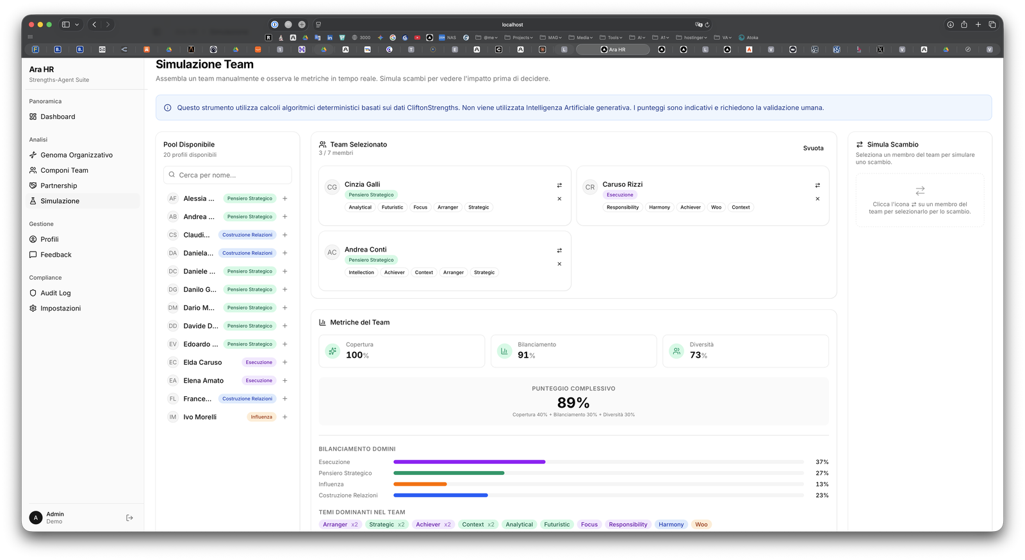Image resolution: width=1025 pixels, height=560 pixels.
Task: Add France... (FL) with plus icon
Action: (285, 399)
